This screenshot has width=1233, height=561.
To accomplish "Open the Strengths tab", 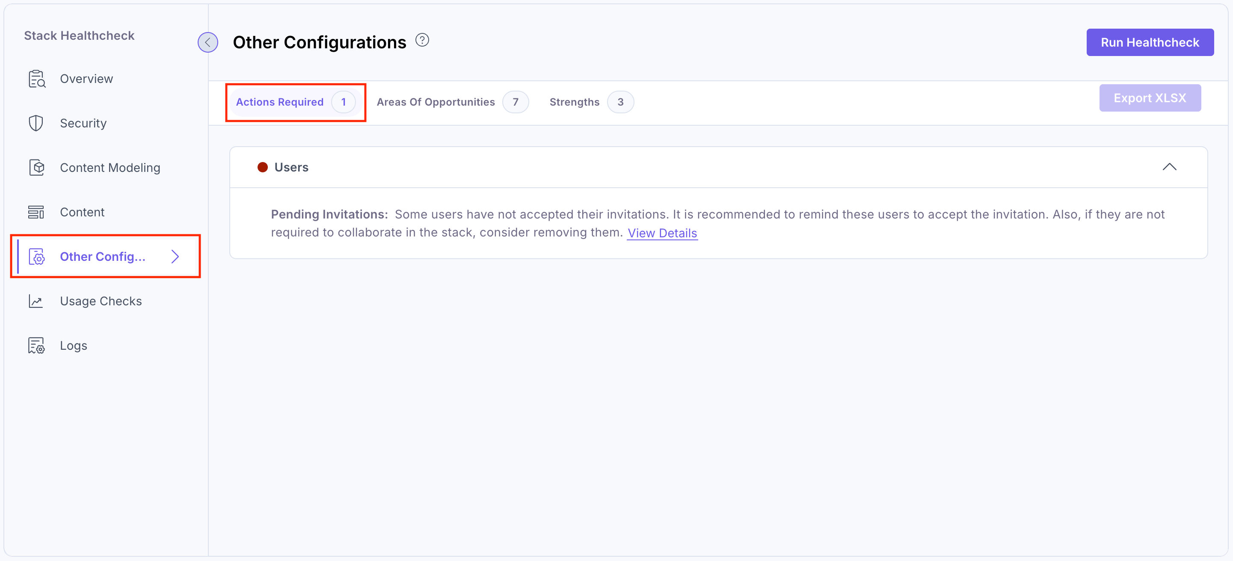I will (574, 101).
